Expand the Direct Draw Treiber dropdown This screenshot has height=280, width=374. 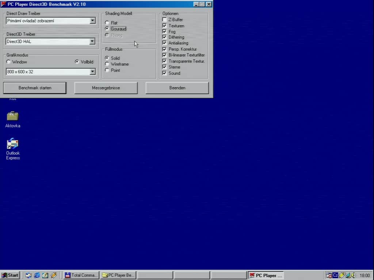pos(92,21)
